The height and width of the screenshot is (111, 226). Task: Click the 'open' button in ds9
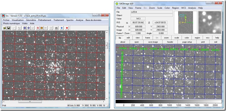[x=137, y=42]
